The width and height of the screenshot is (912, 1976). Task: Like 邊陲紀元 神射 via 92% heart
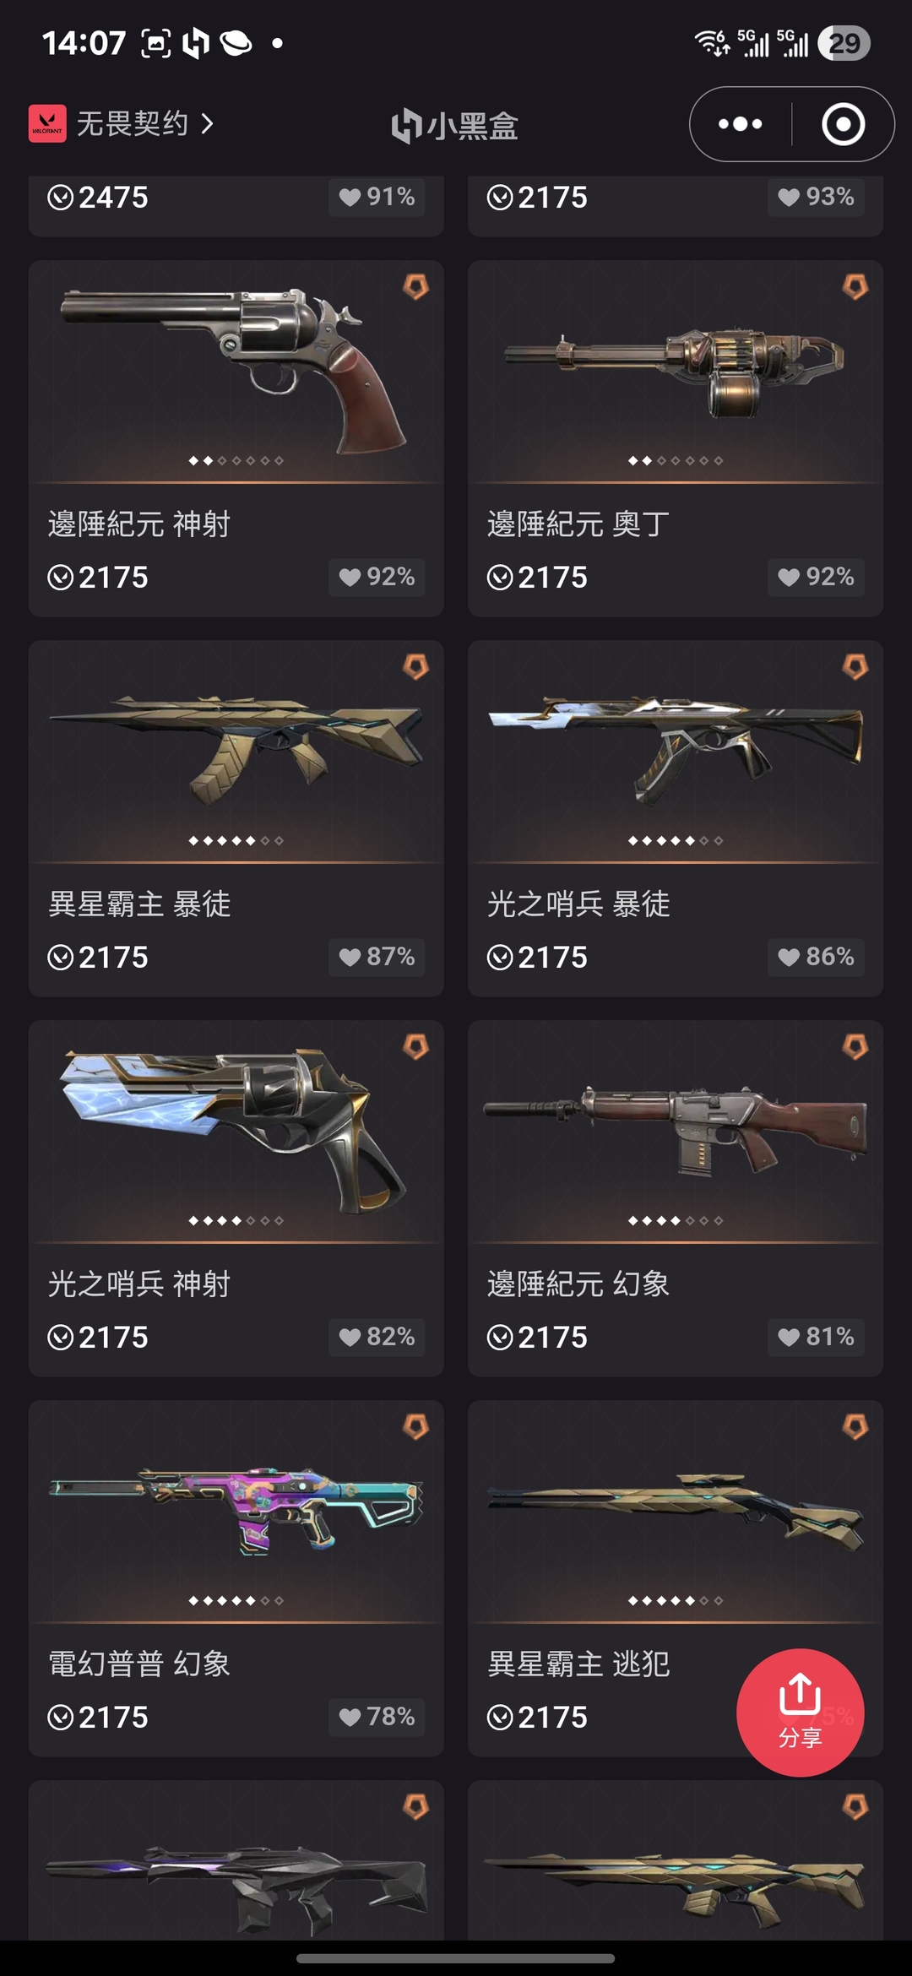(377, 577)
